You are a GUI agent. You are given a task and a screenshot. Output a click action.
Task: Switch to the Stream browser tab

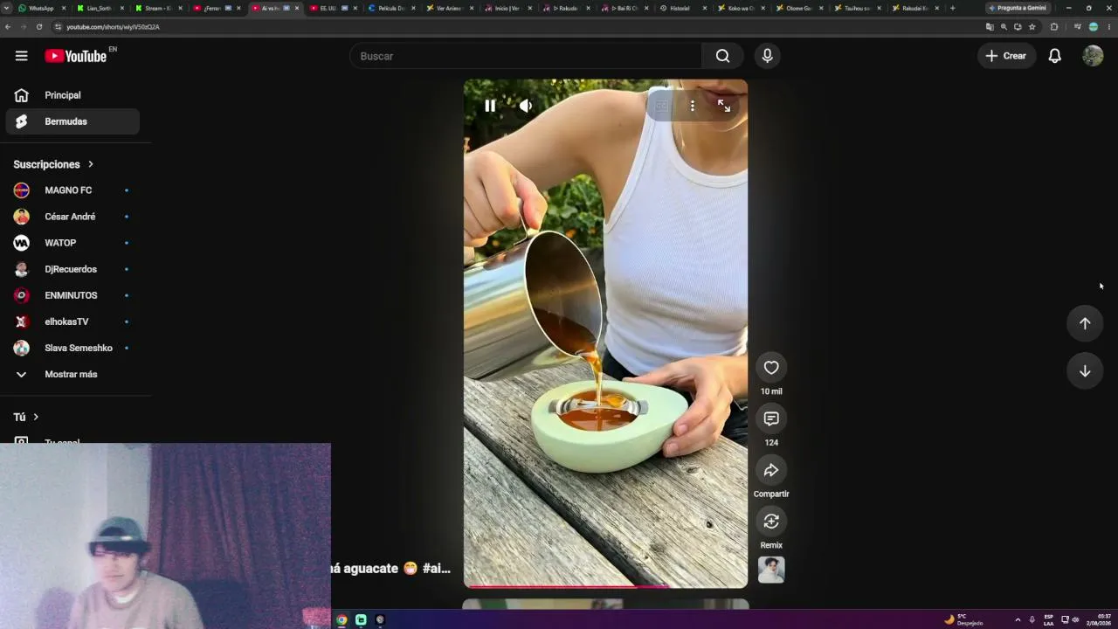click(158, 8)
